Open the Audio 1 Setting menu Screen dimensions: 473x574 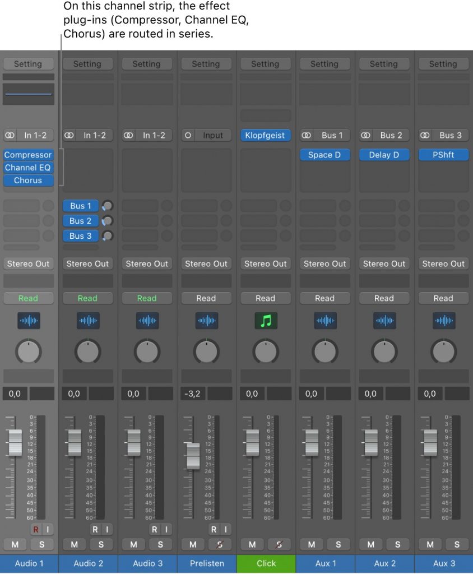tap(28, 64)
